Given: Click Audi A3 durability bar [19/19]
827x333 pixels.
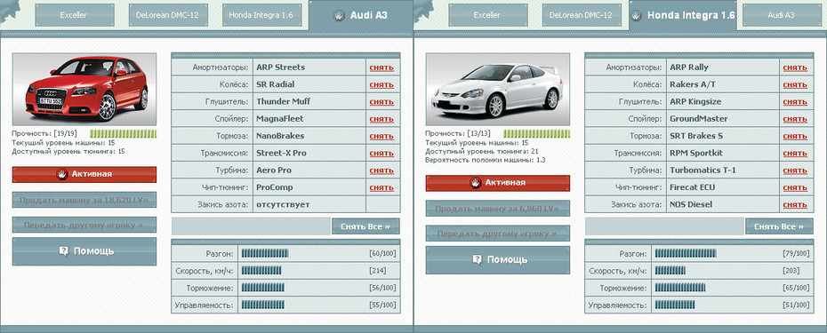Looking at the screenshot, I should tap(124, 134).
